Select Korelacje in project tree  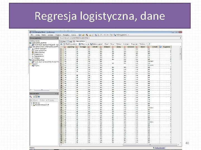[37, 58]
